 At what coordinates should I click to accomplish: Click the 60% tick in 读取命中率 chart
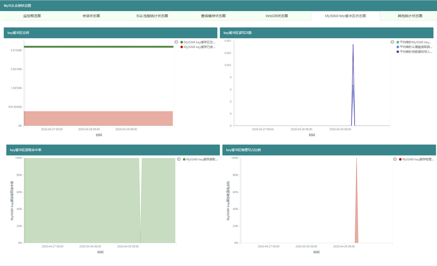coord(19,192)
